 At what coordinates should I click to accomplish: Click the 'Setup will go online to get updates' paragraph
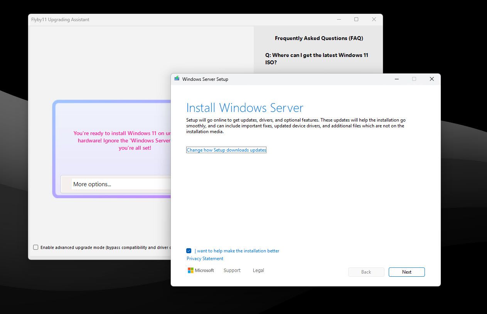[x=296, y=126]
